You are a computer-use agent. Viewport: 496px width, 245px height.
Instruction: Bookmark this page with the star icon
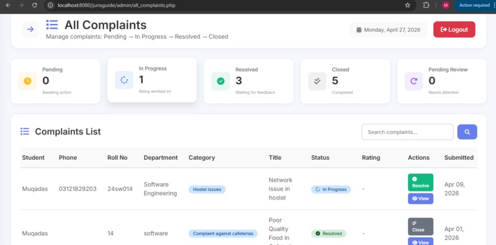point(407,6)
